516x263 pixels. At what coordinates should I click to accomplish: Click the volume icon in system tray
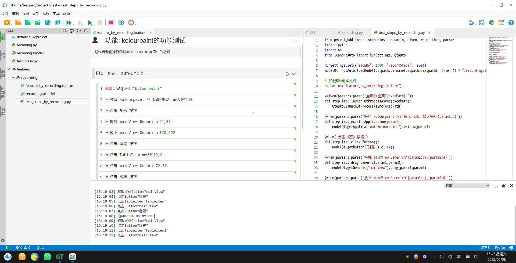459,257
